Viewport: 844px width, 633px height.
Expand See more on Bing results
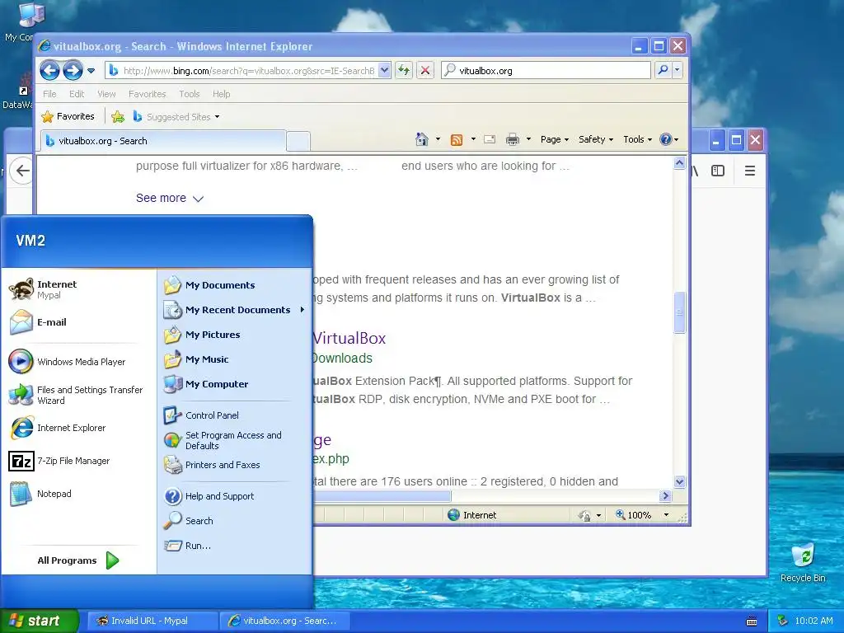(170, 198)
